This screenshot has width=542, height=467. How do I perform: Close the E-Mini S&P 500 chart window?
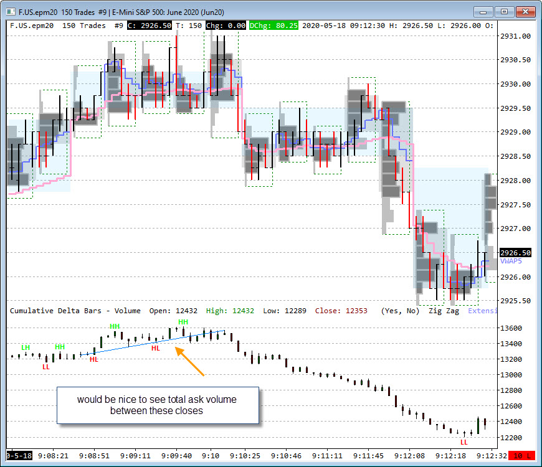click(x=525, y=12)
